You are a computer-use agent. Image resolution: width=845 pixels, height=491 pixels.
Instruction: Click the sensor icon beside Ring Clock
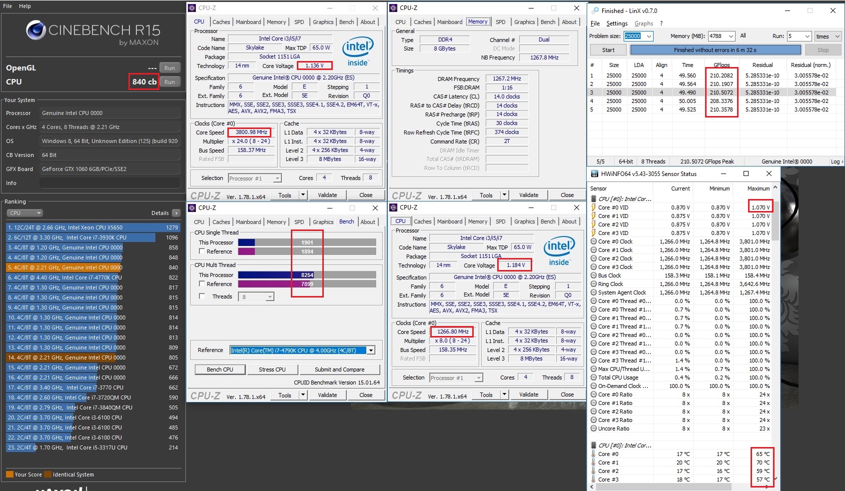(x=594, y=284)
